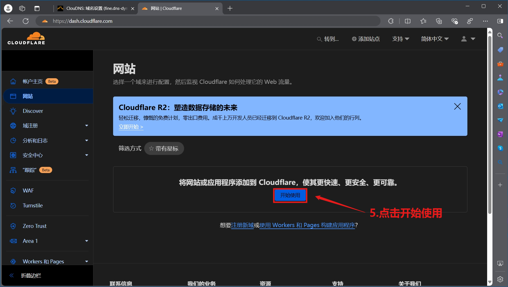Image resolution: width=508 pixels, height=287 pixels.
Task: Click the Workers 和 Pages icon
Action: click(13, 261)
